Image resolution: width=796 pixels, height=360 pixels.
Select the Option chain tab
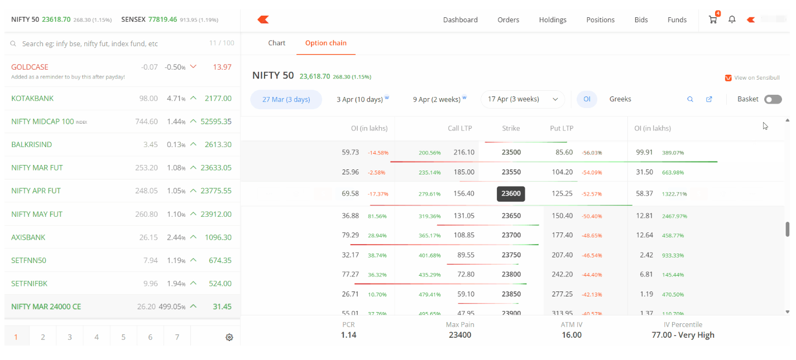click(x=326, y=43)
